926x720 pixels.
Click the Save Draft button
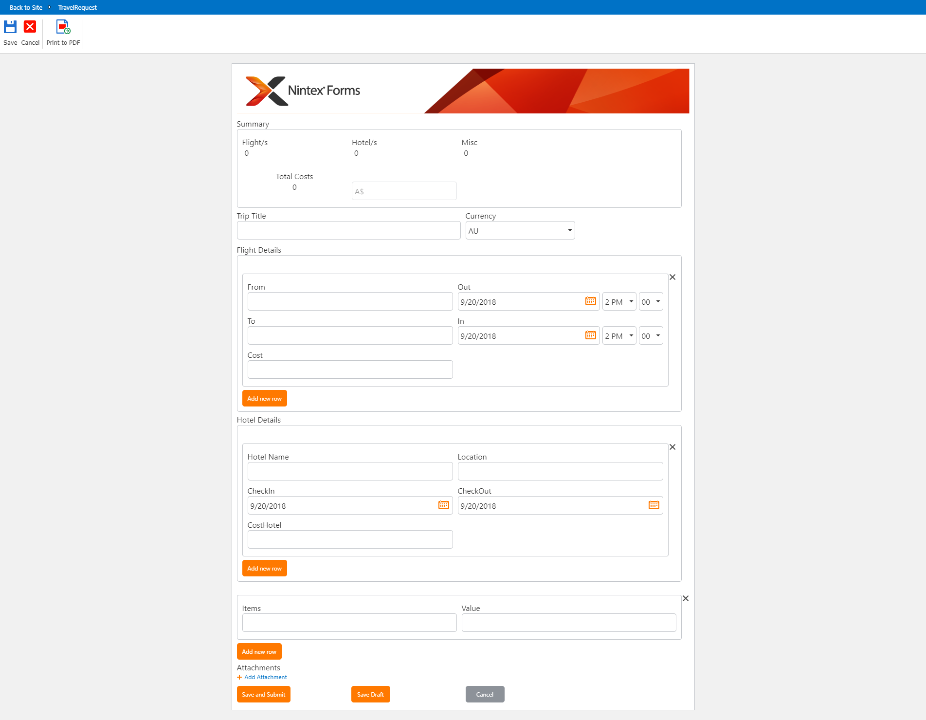coord(370,694)
